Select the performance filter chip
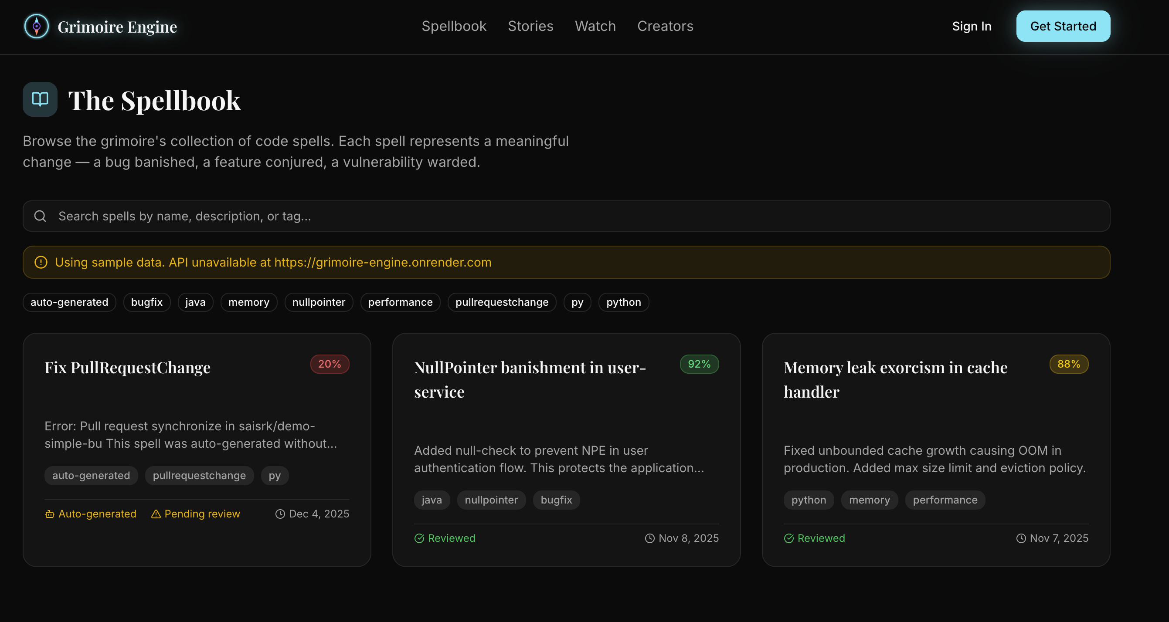This screenshot has height=622, width=1169. 400,302
